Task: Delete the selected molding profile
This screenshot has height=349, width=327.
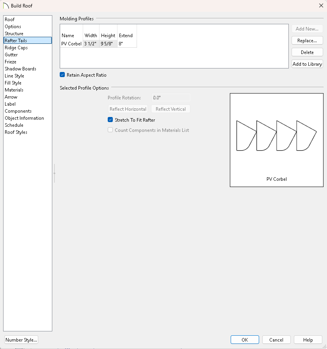Action: click(x=307, y=52)
